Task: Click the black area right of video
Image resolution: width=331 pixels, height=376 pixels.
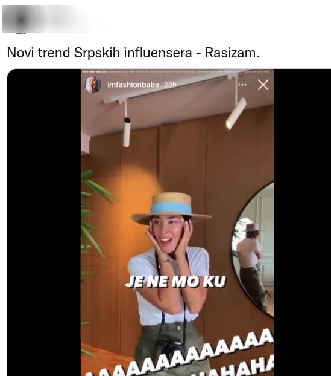Action: pyautogui.click(x=302, y=223)
